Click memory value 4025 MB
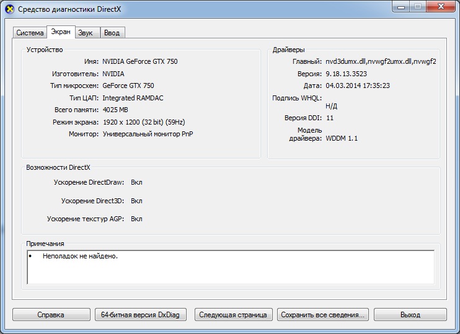The width and height of the screenshot is (460, 334). coord(115,110)
